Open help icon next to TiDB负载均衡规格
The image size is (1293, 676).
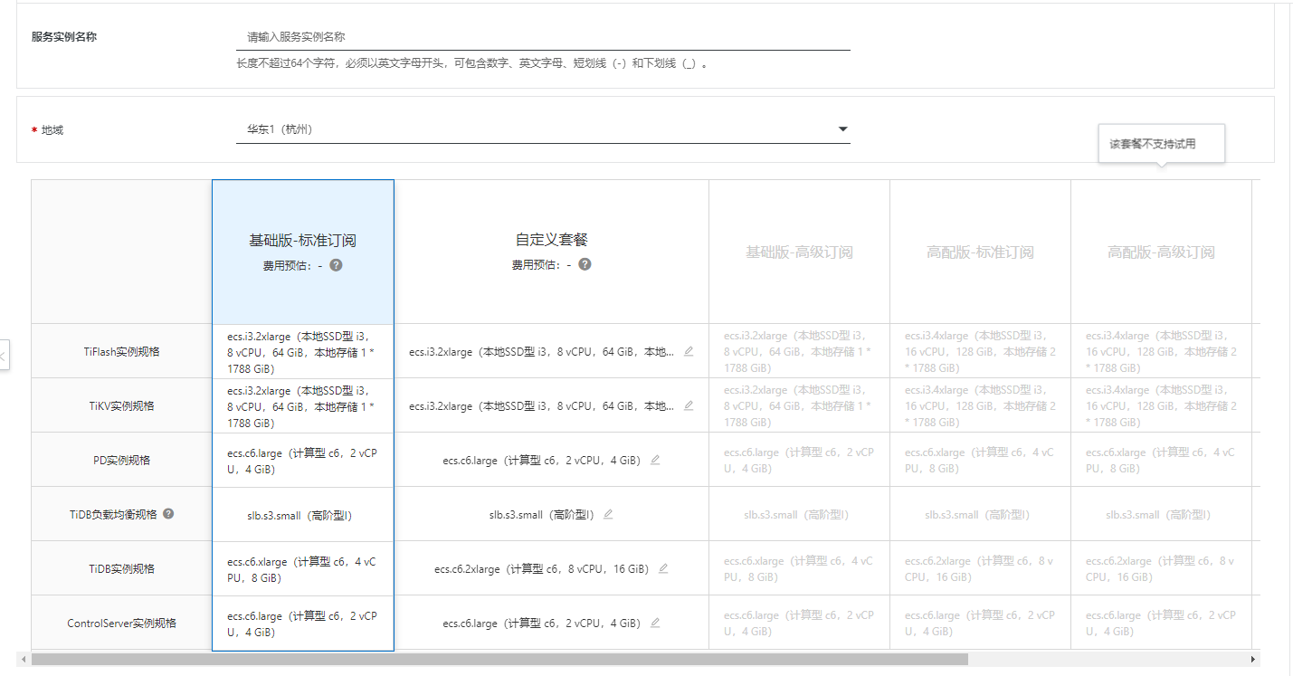168,513
